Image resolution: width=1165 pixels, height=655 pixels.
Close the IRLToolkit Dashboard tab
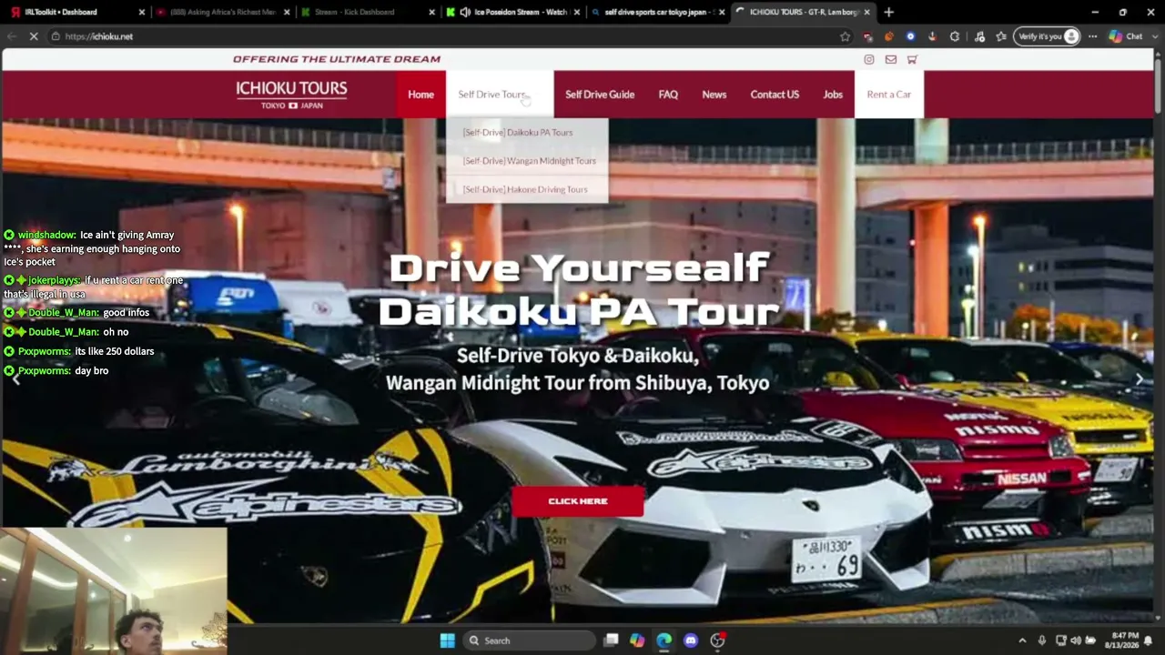[142, 12]
